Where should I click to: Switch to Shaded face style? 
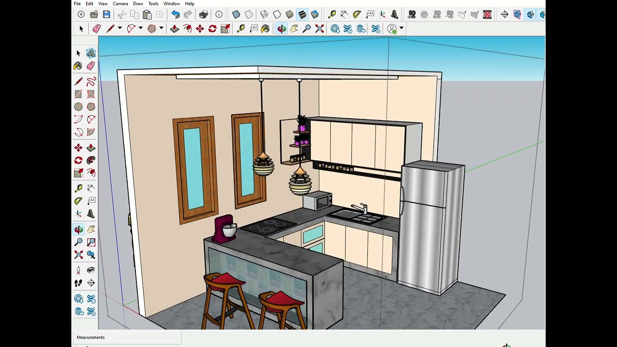[x=289, y=14]
